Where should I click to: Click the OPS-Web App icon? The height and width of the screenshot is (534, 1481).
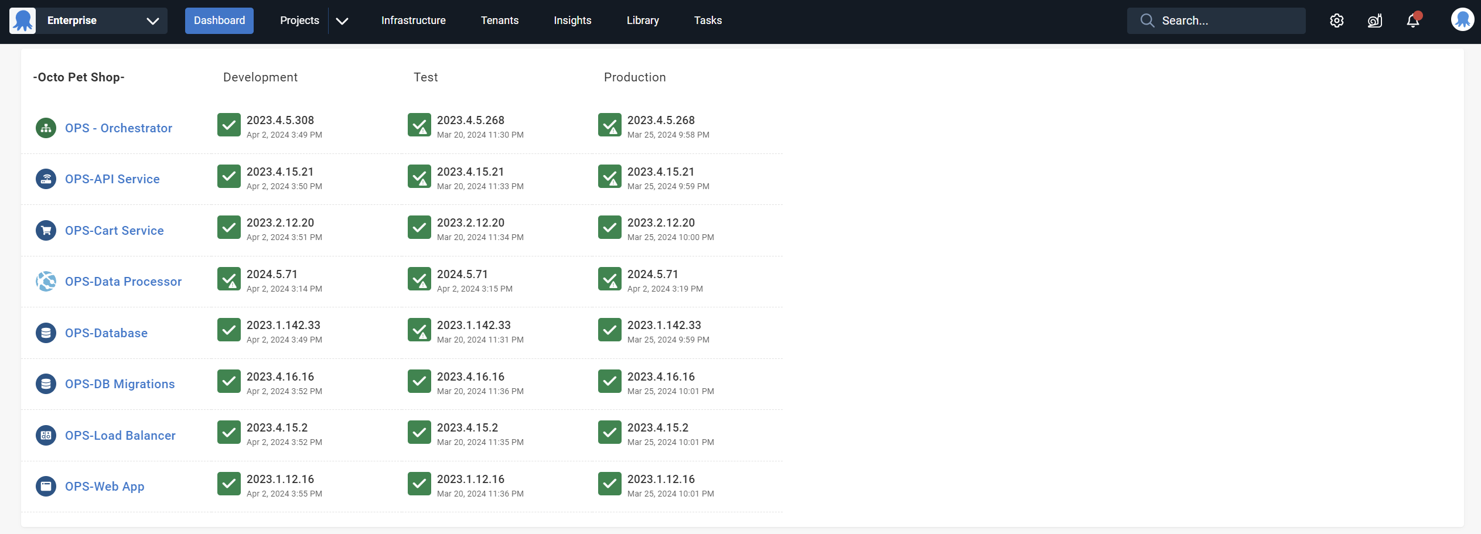pyautogui.click(x=46, y=486)
